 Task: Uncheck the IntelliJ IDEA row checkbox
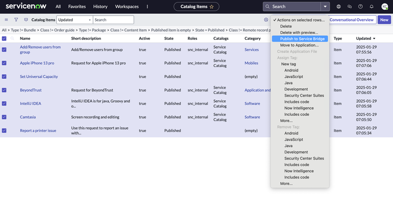click(4, 104)
